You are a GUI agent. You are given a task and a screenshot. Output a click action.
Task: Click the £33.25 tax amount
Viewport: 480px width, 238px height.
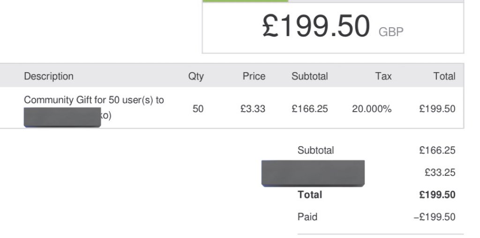point(440,172)
